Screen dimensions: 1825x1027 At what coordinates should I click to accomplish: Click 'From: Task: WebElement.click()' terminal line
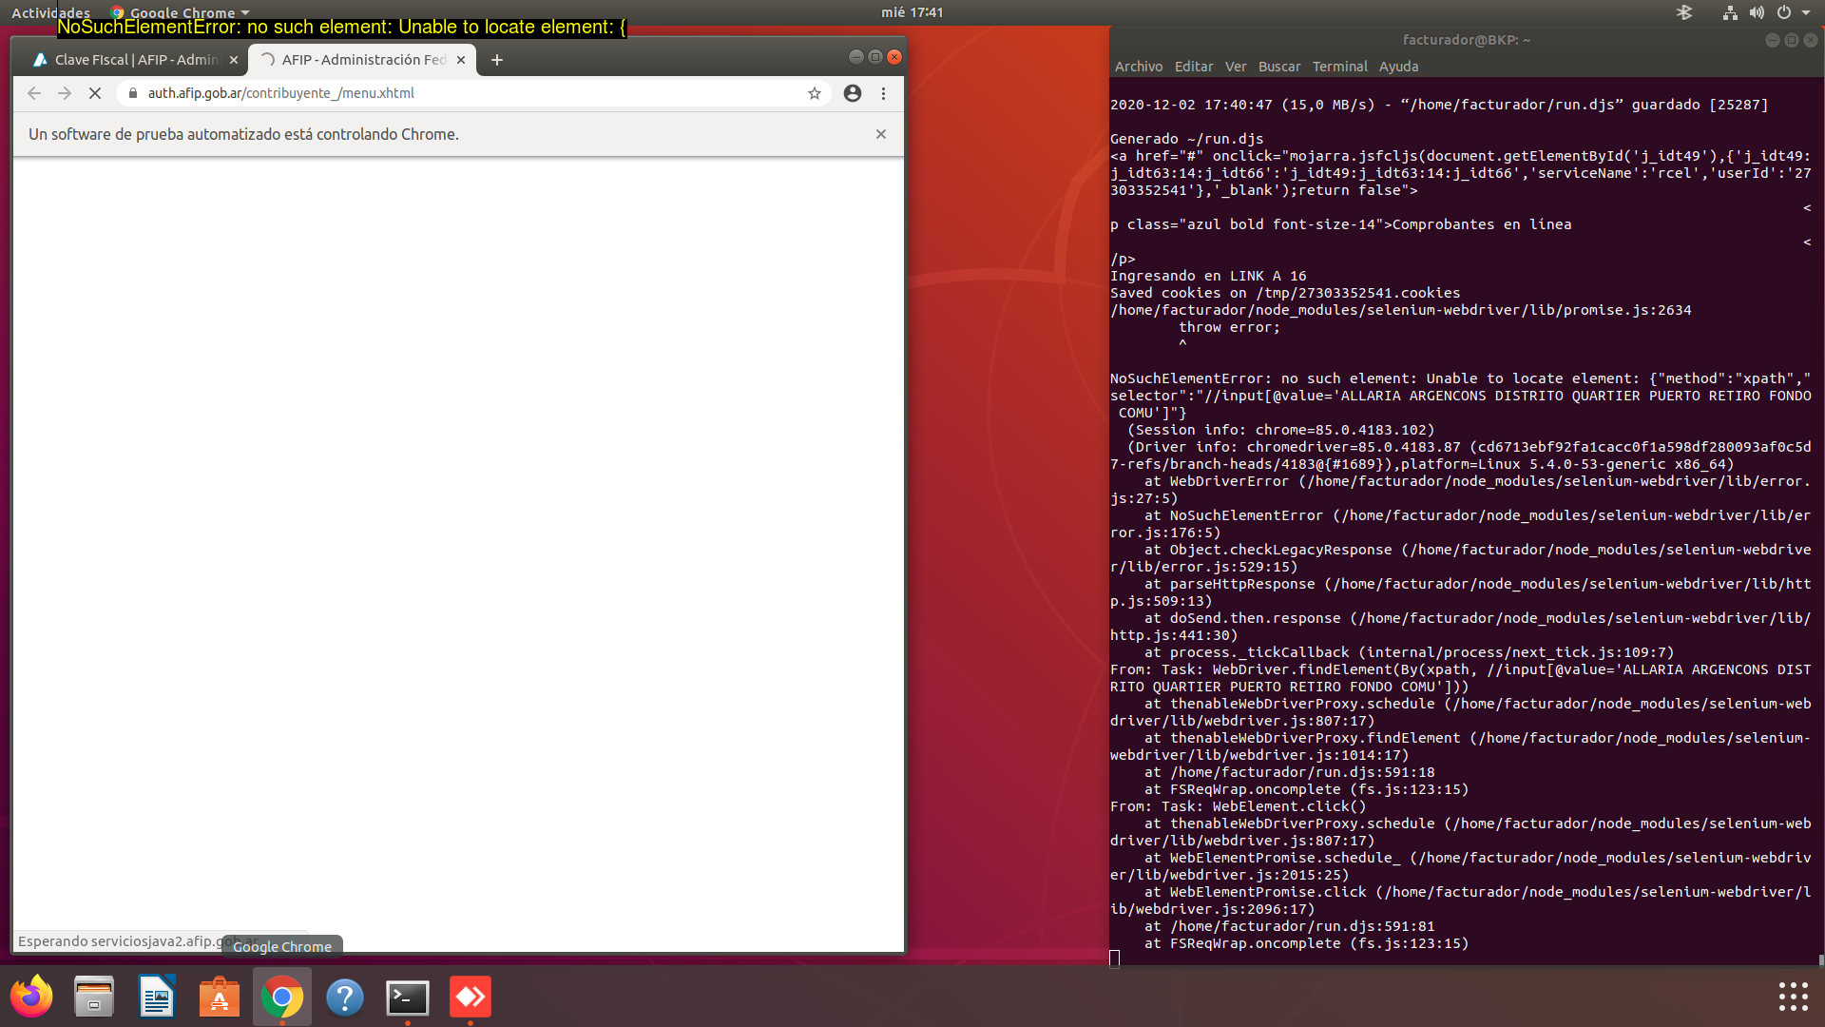(x=1238, y=806)
